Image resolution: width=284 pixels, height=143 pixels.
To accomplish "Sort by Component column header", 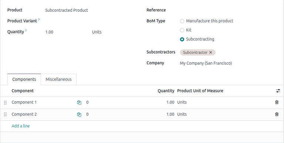I will [23, 91].
